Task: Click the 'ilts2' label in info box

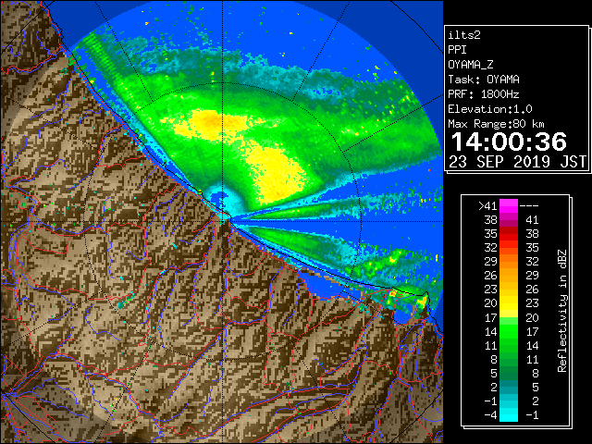Action: tap(464, 35)
